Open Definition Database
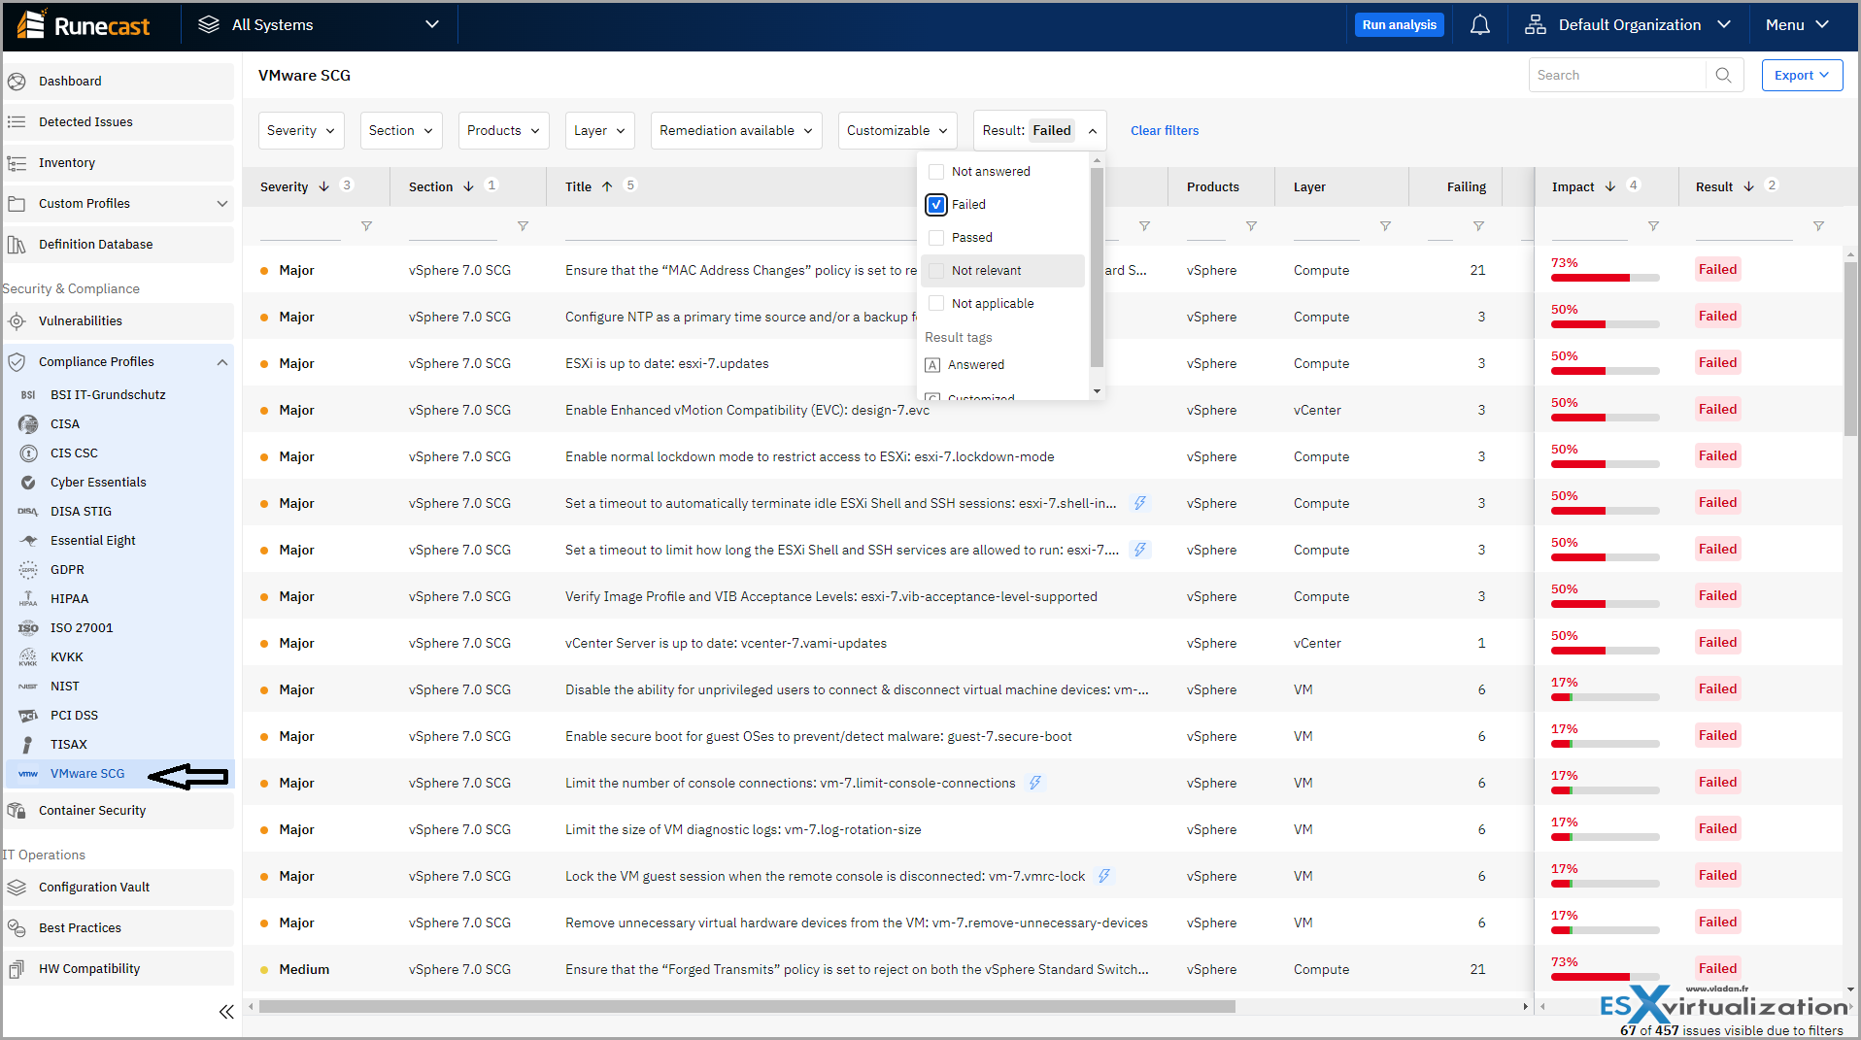 pyautogui.click(x=118, y=245)
